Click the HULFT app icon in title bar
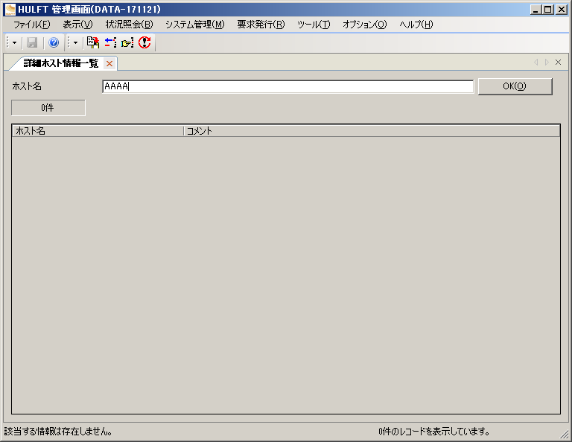 [10, 10]
